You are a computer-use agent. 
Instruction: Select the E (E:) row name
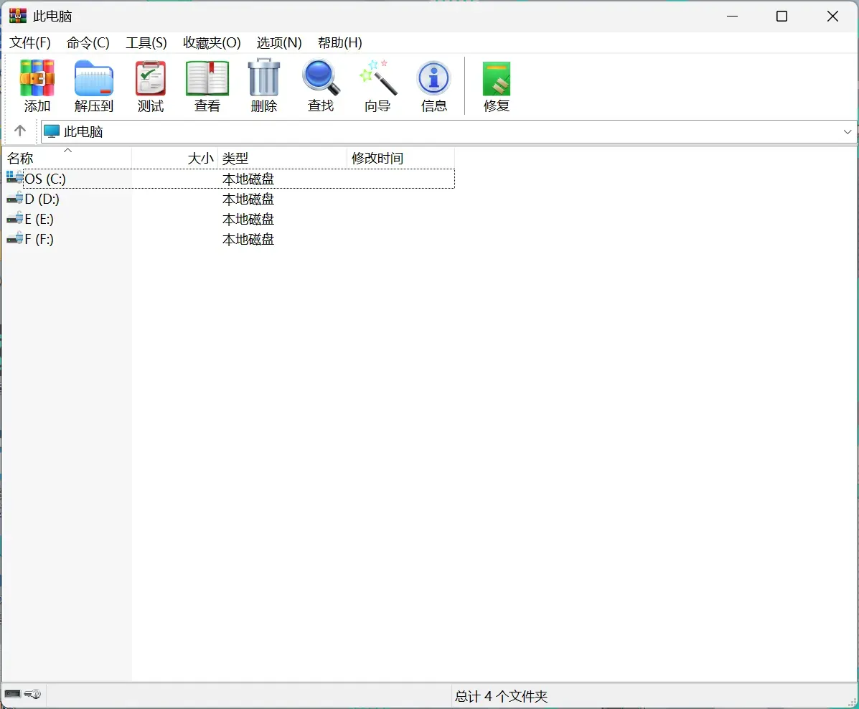pos(39,219)
